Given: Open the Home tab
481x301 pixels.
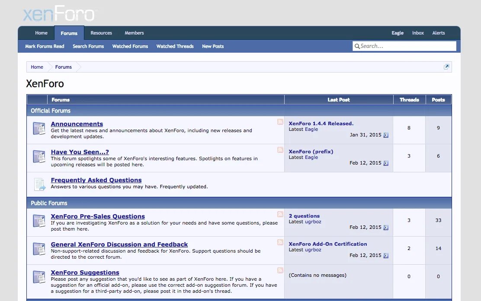Looking at the screenshot, I should (x=41, y=33).
